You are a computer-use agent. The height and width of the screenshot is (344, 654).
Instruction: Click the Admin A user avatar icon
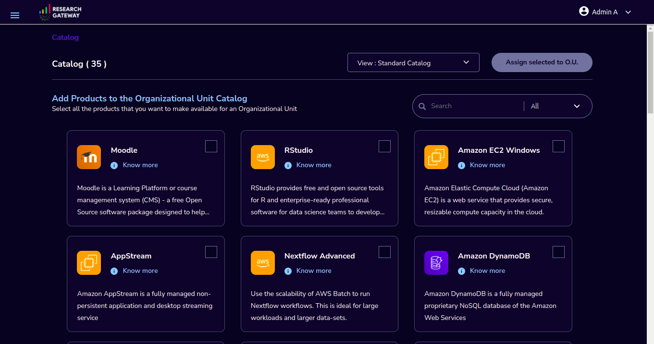tap(584, 12)
